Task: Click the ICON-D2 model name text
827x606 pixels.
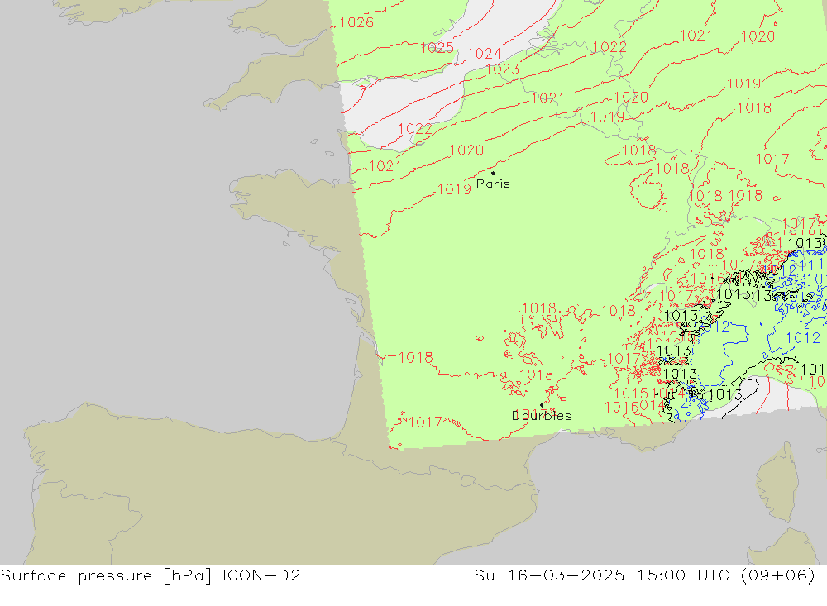Action: (261, 575)
